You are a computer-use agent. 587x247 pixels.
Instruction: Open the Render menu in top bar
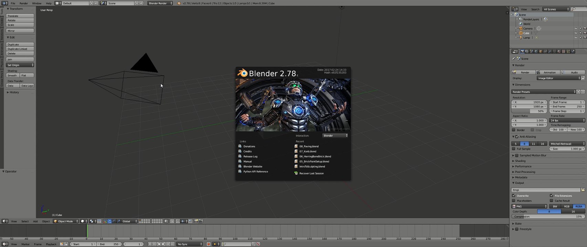point(23,3)
